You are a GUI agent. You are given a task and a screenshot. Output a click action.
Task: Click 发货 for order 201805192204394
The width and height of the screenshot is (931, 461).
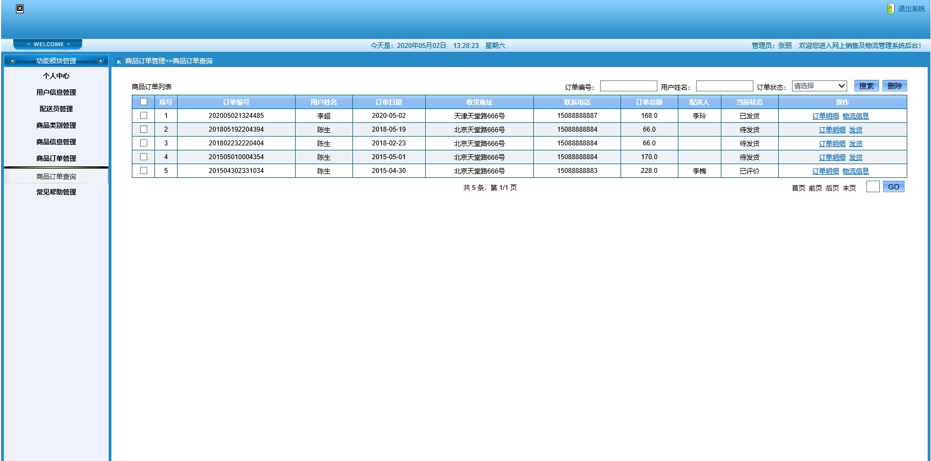point(855,130)
